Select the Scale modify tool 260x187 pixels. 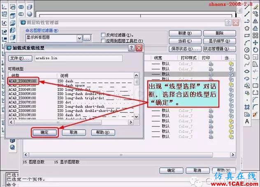(x=255, y=57)
